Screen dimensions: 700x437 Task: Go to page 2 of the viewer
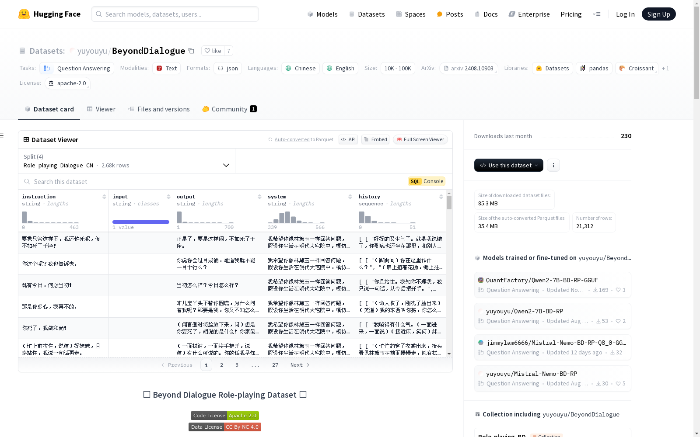click(x=222, y=365)
